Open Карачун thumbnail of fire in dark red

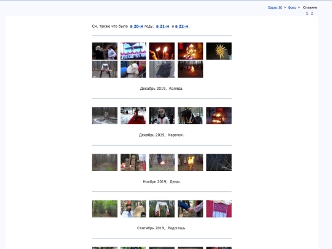click(x=219, y=116)
